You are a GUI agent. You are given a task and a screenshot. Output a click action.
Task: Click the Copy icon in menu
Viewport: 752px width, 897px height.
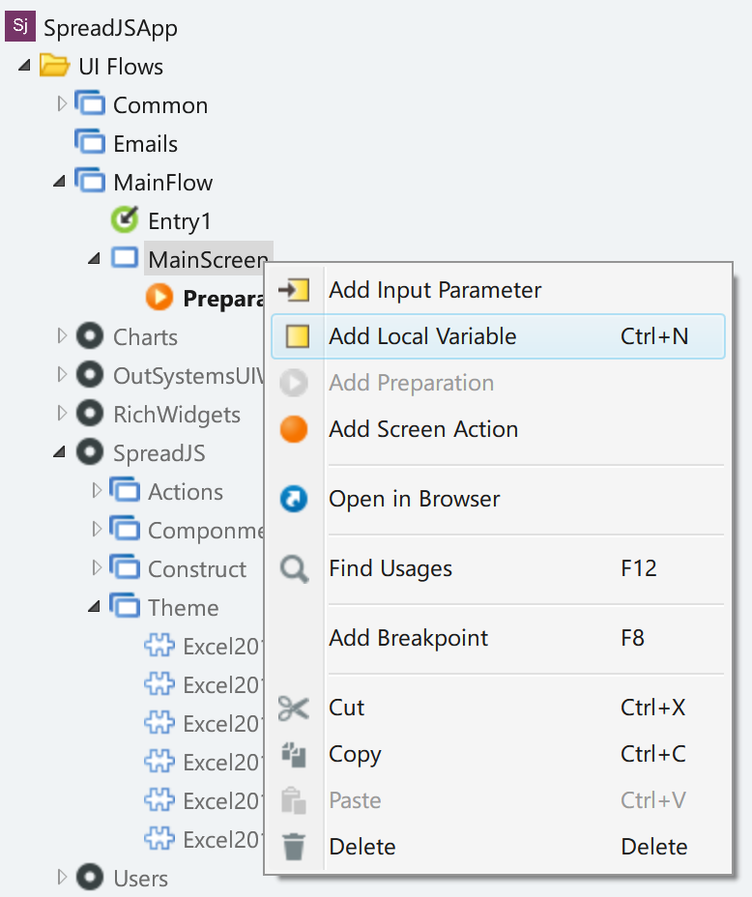[x=294, y=755]
